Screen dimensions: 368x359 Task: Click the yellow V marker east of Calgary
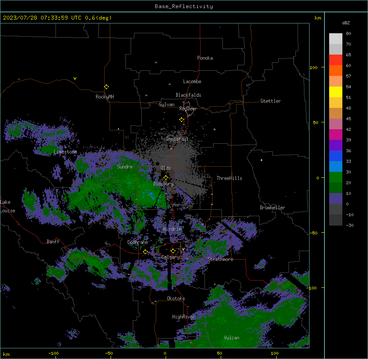183,249
